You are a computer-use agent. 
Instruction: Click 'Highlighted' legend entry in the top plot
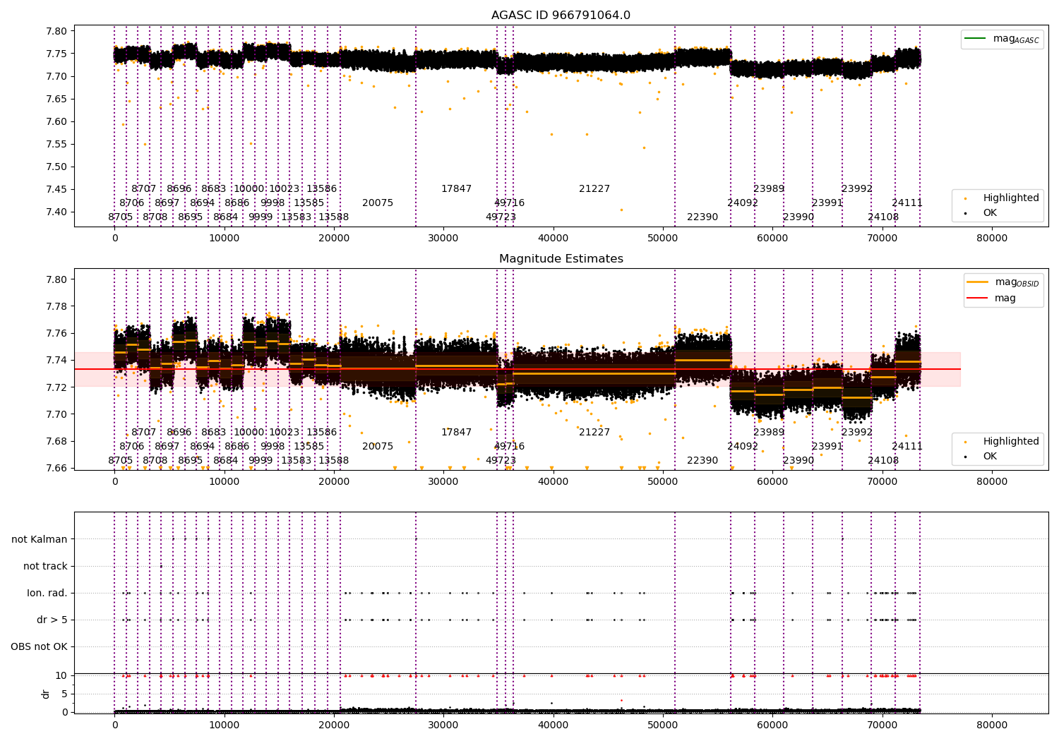pos(1003,198)
